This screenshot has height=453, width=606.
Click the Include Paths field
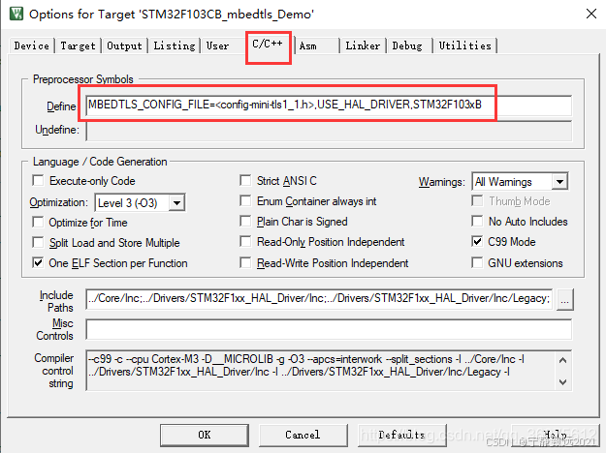(x=319, y=299)
